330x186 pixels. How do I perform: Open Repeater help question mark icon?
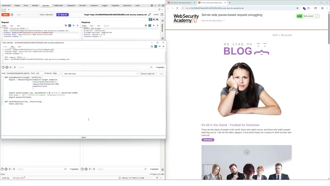(162, 15)
